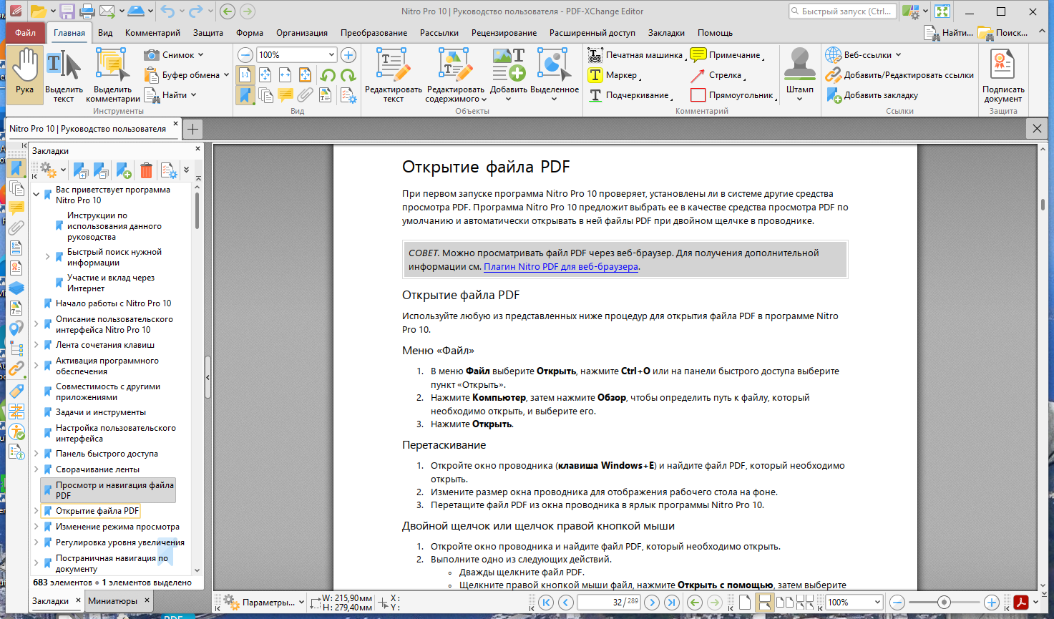Open the 100% zoom dropdown in ribbon

(x=332, y=55)
